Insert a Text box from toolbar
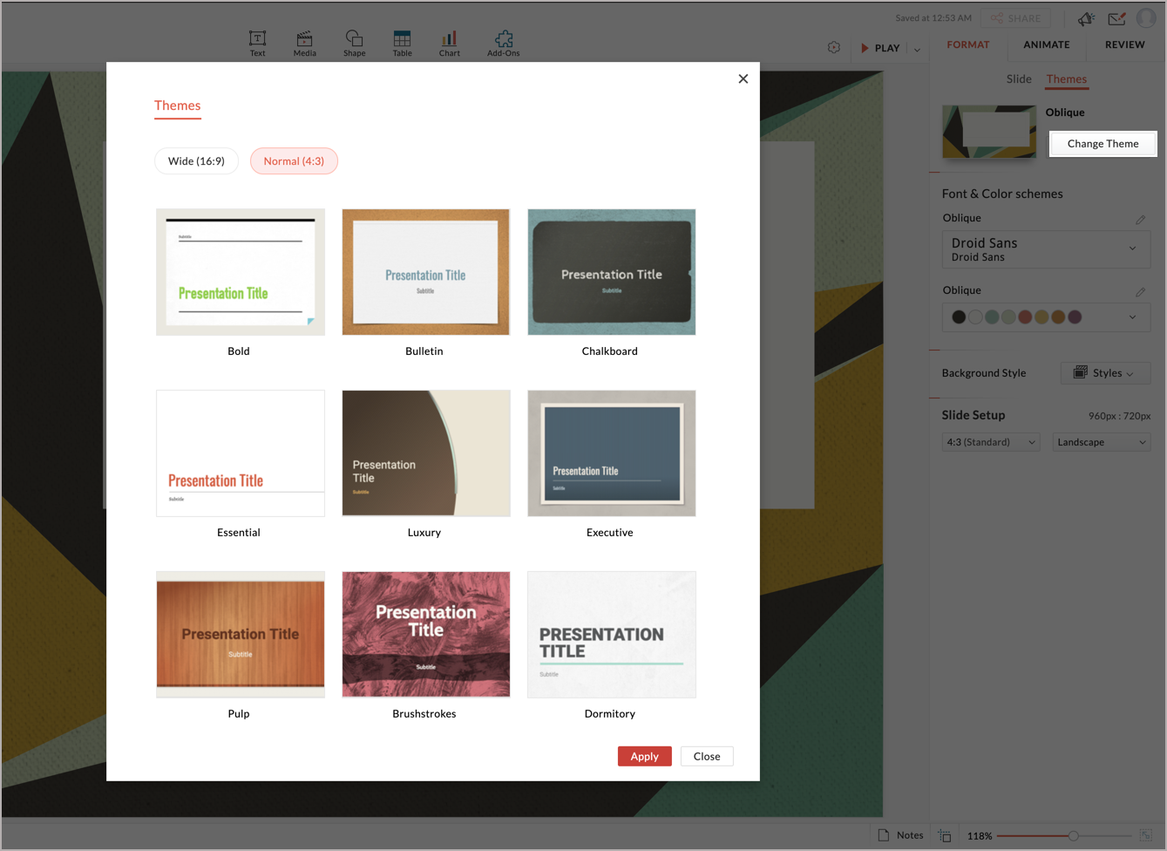 click(x=257, y=44)
